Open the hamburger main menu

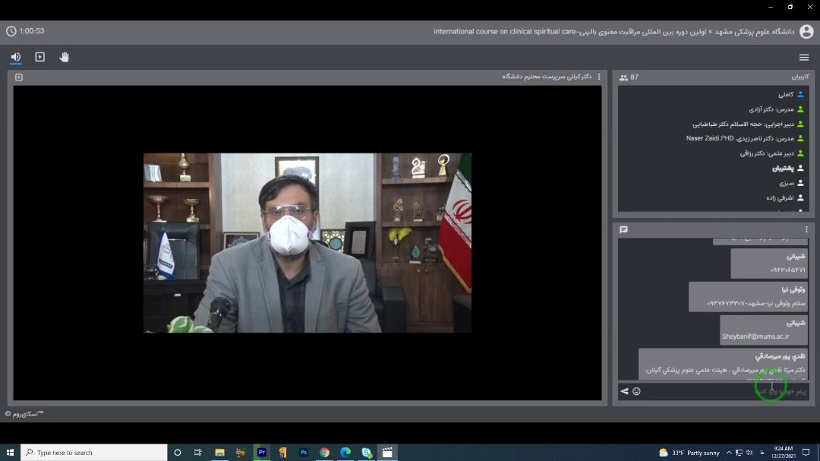click(x=804, y=58)
